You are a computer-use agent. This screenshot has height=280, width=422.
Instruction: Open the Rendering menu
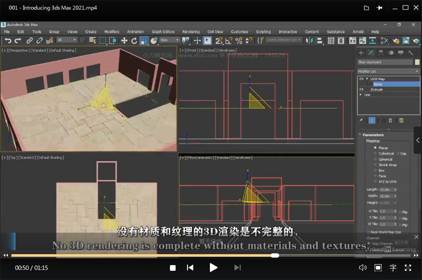coord(191,31)
